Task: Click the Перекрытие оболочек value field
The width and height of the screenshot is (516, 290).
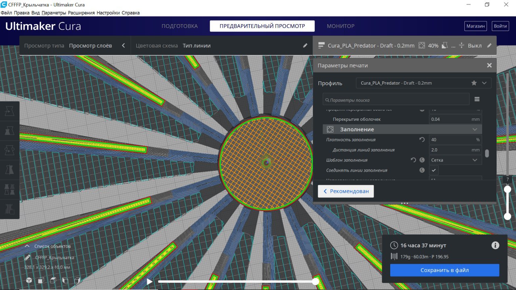Action: pos(456,119)
